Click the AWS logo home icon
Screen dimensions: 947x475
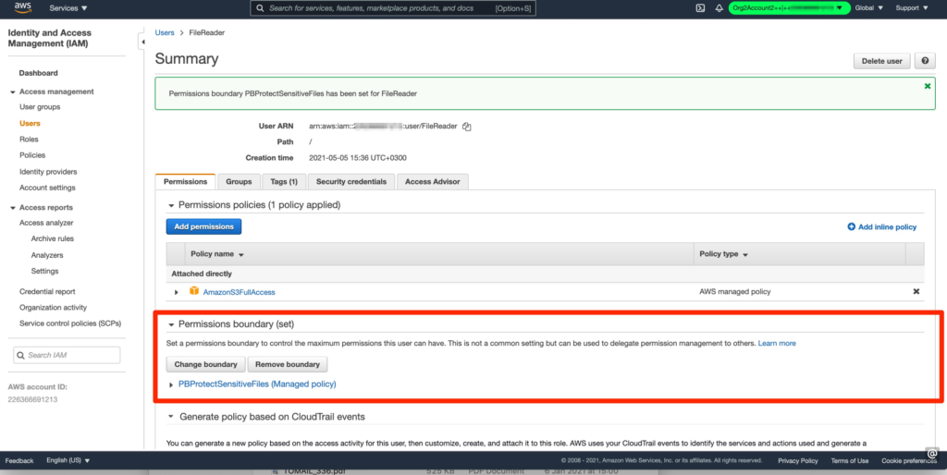click(x=22, y=8)
